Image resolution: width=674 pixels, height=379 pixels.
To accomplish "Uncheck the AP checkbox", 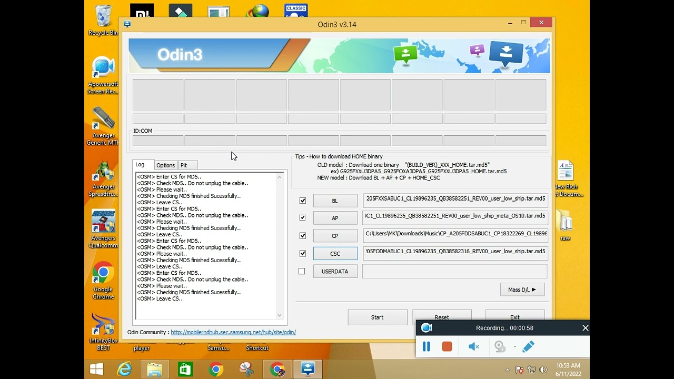I will coord(302,217).
